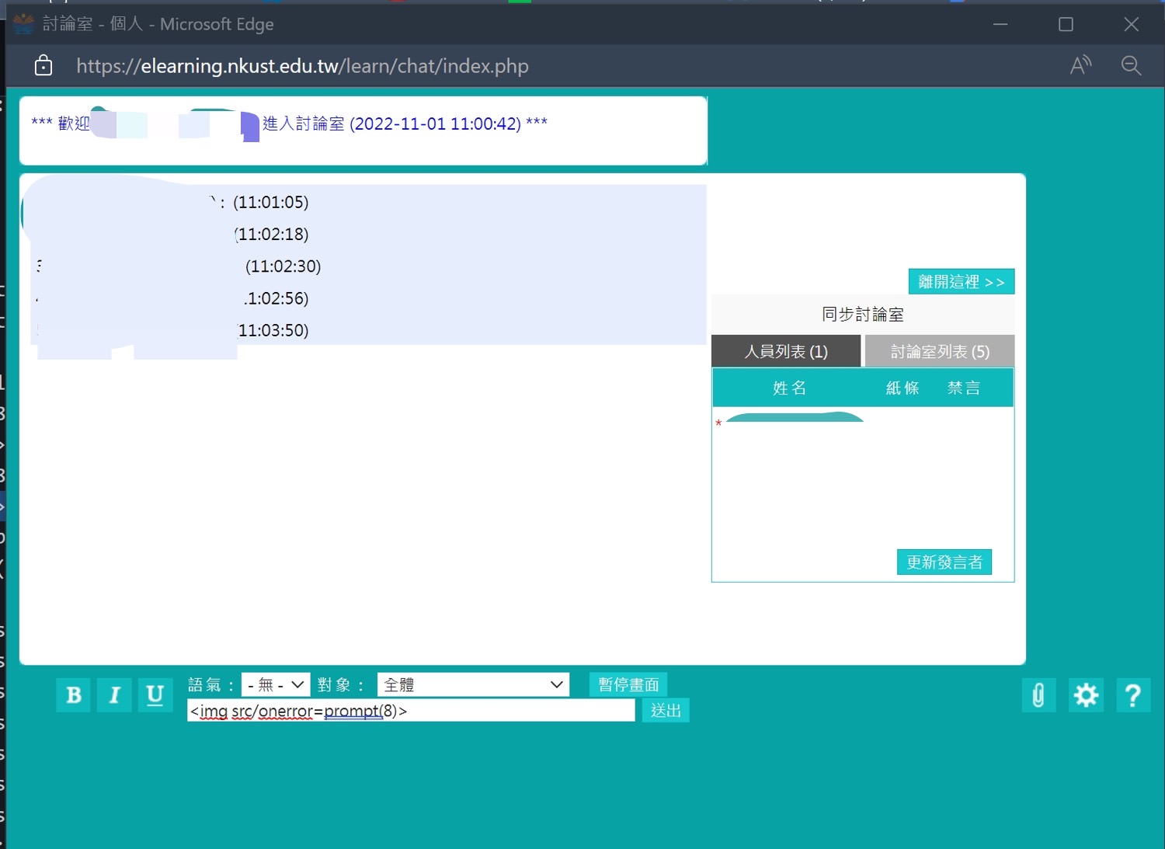This screenshot has width=1165, height=849.
Task: Click the Read aloud icon in address bar
Action: tap(1080, 65)
